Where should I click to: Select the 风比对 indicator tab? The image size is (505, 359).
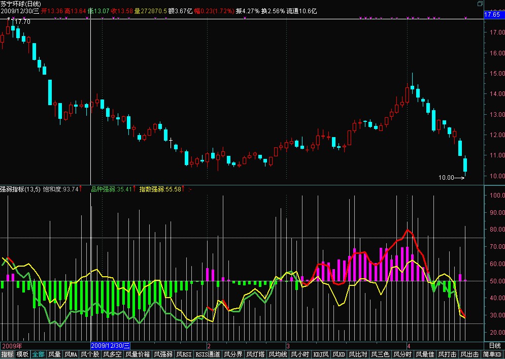tap(358, 354)
